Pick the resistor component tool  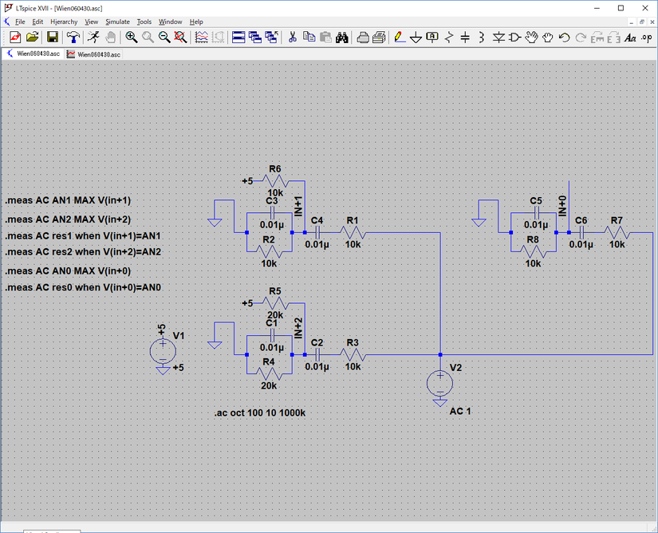(x=449, y=38)
